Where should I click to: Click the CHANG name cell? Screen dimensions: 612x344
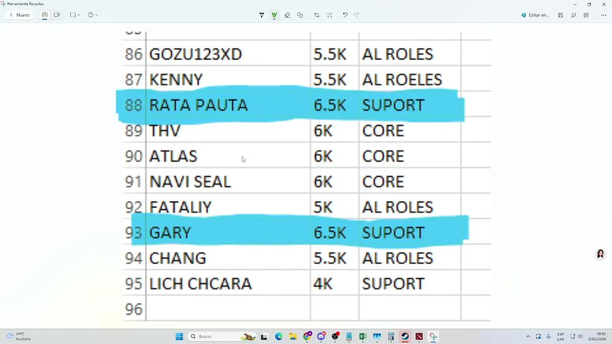click(228, 258)
